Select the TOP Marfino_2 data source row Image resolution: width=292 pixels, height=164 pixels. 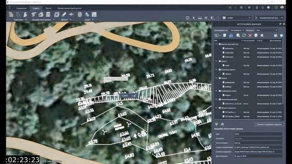click(249, 112)
